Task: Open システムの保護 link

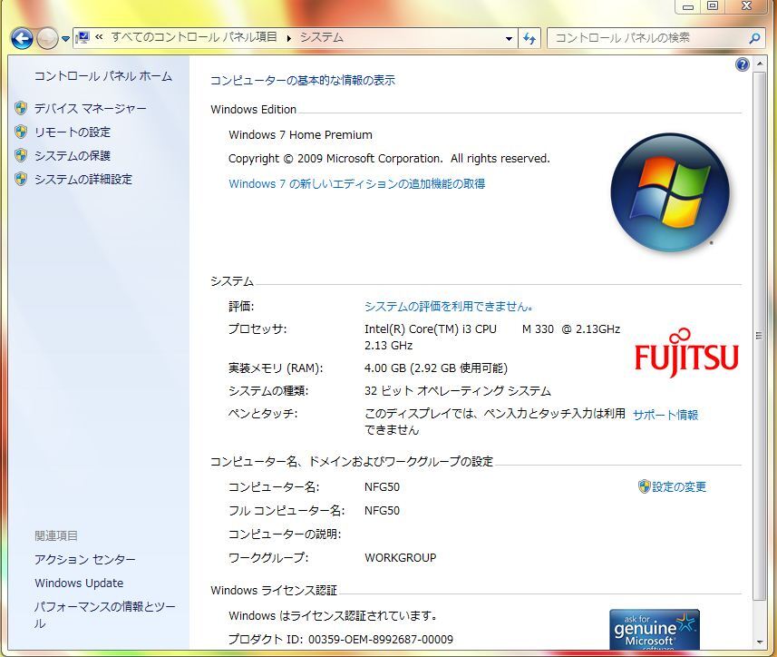Action: point(73,156)
